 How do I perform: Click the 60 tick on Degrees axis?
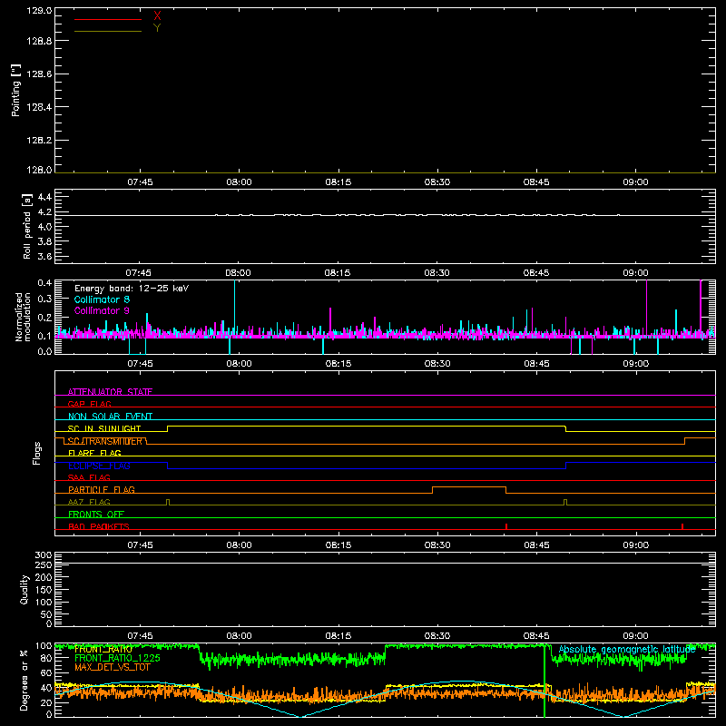click(x=46, y=672)
